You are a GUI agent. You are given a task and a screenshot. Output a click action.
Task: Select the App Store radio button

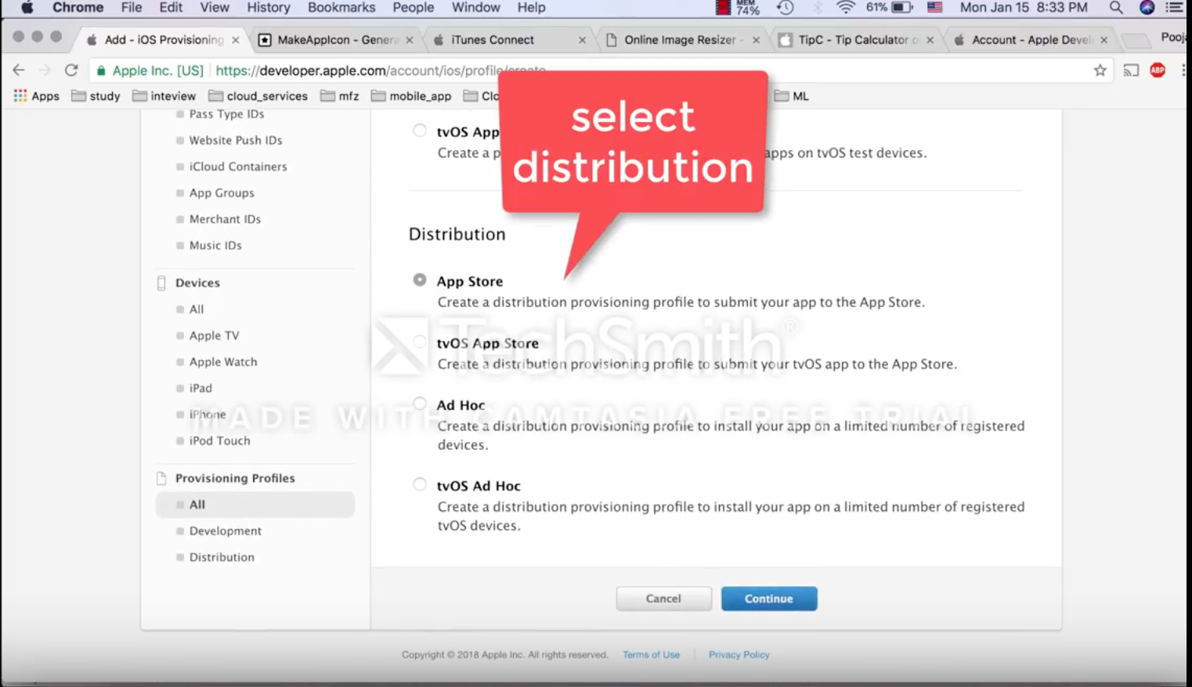tap(420, 279)
